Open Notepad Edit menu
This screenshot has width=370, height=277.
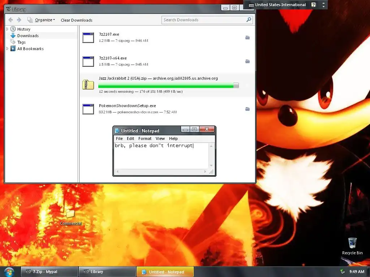coord(130,138)
